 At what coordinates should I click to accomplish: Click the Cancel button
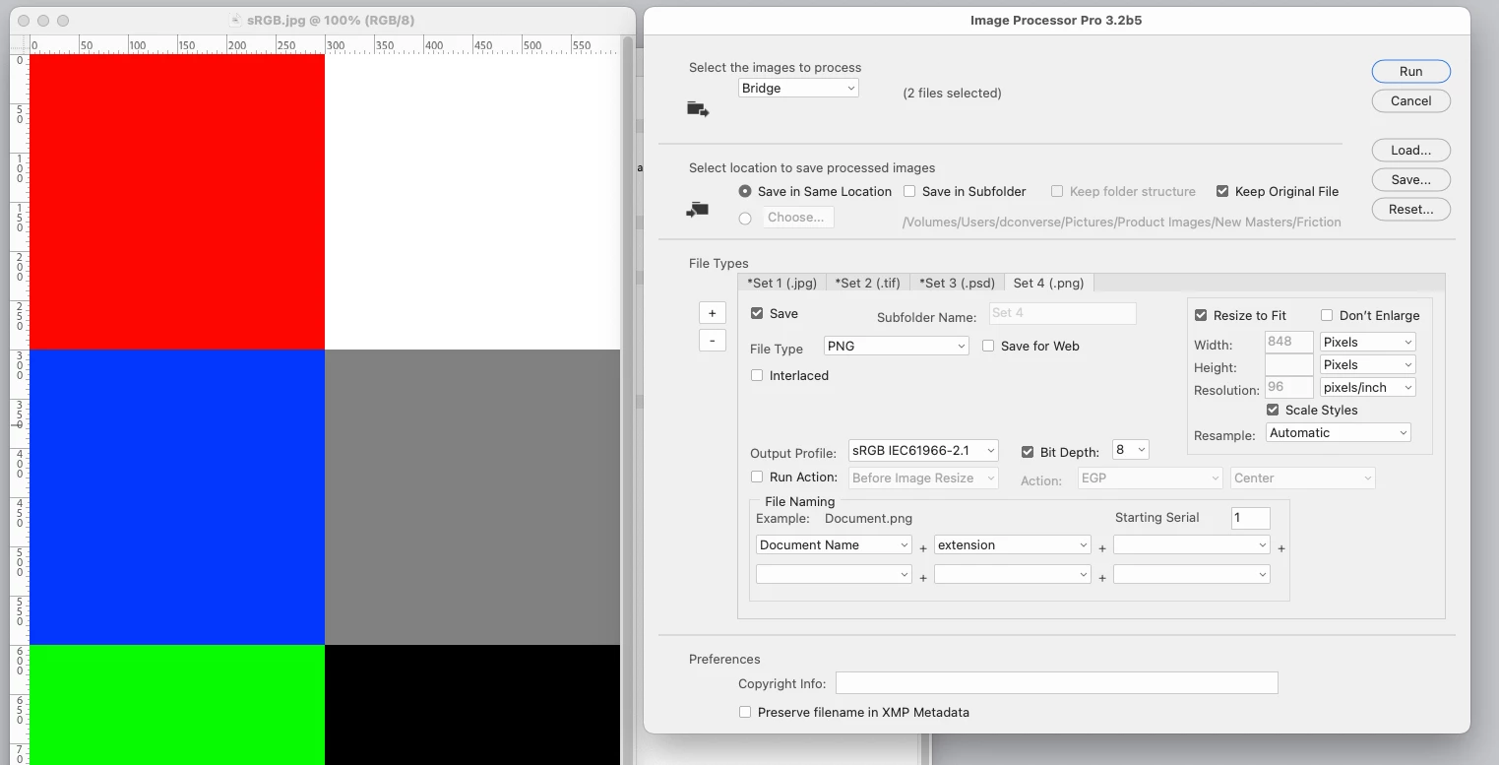point(1410,100)
